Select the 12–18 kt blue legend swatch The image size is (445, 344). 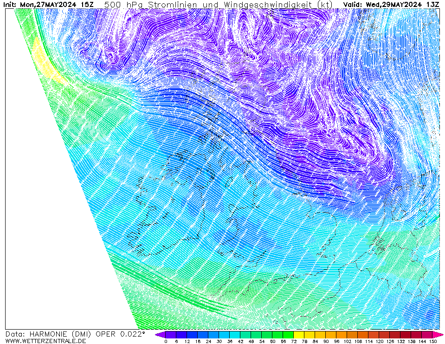[193, 335]
